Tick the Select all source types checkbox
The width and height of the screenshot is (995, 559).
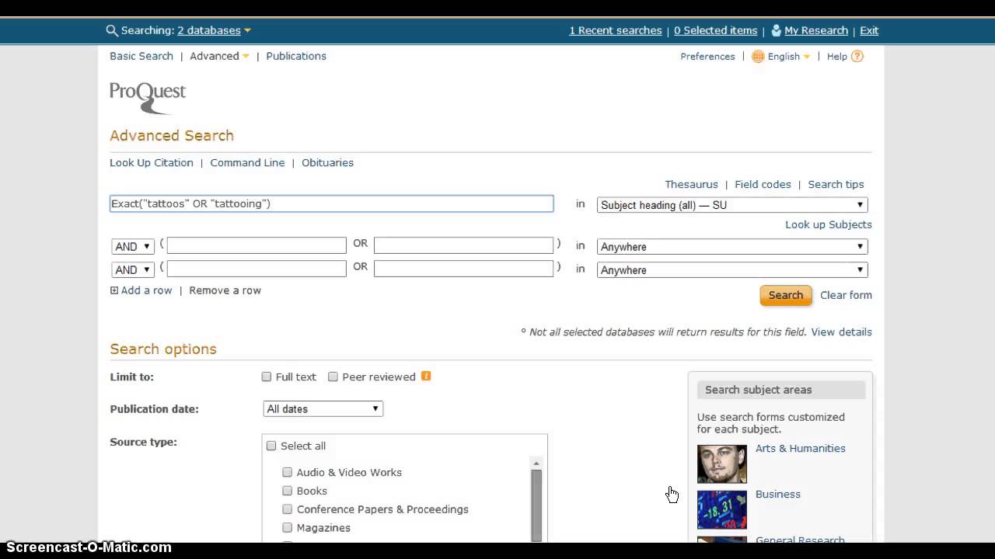(x=271, y=446)
